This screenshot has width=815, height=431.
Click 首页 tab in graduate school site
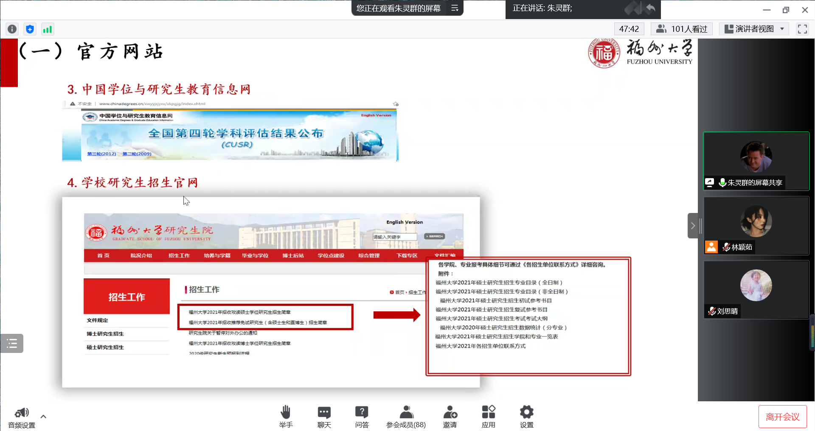tap(103, 255)
